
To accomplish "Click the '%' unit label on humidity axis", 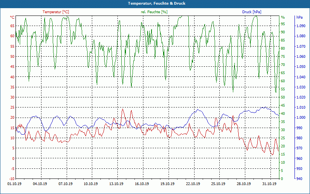I will coord(283,17).
